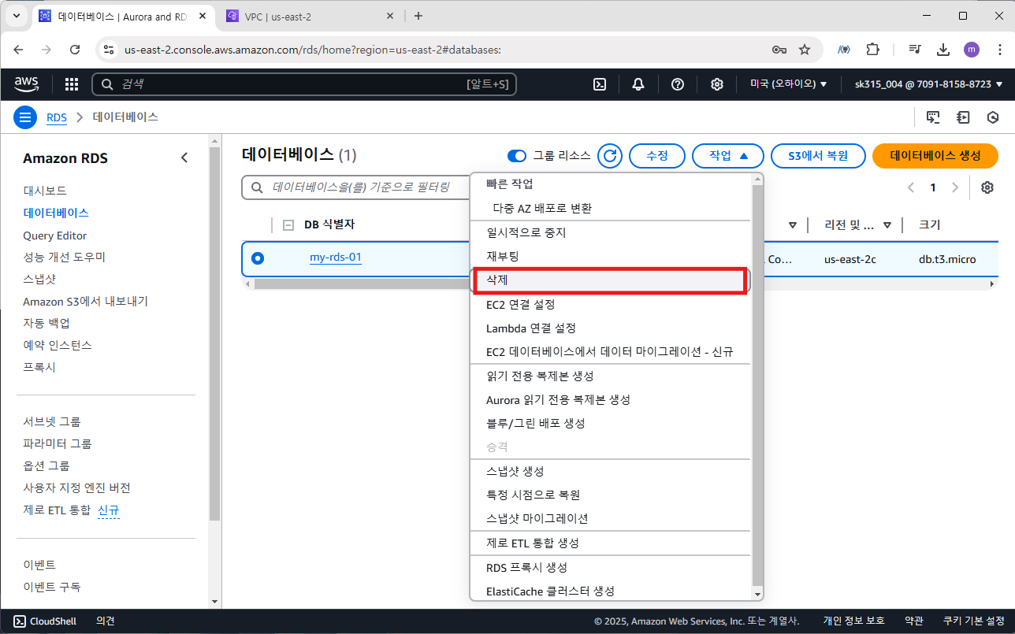Choose 삭제 from the actions menu

[608, 280]
